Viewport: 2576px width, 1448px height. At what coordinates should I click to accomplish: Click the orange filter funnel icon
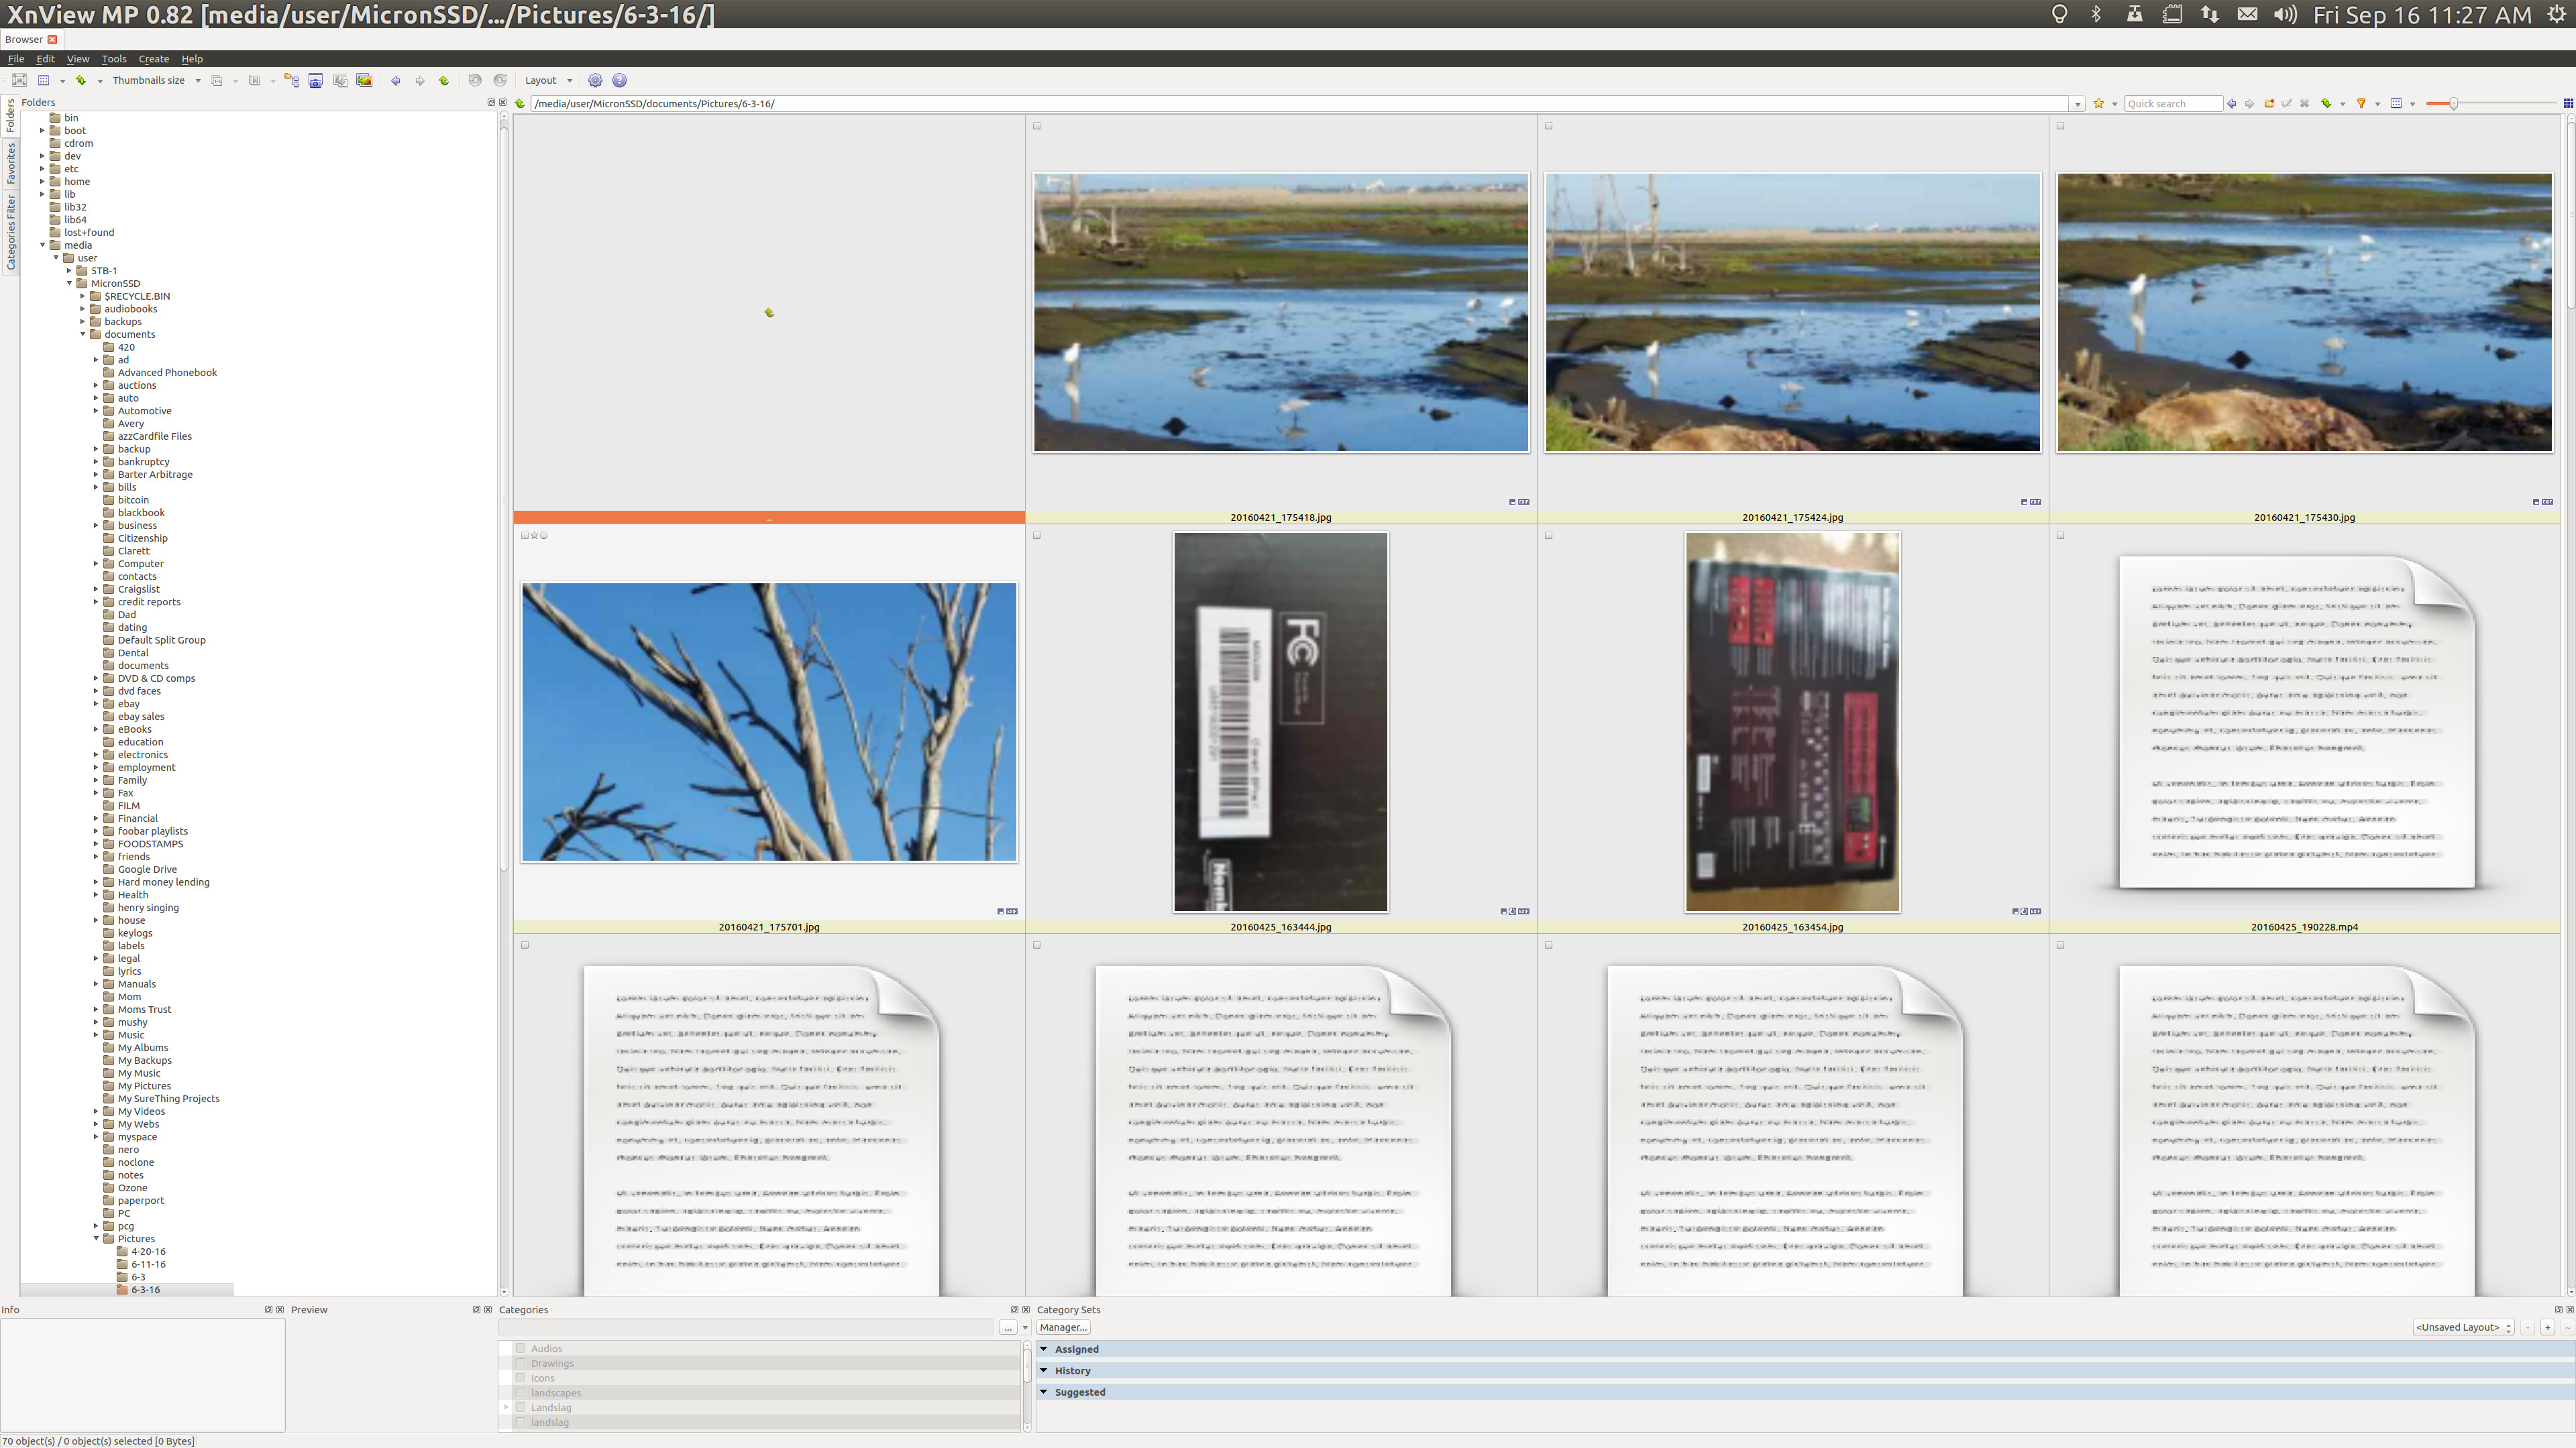point(2361,104)
